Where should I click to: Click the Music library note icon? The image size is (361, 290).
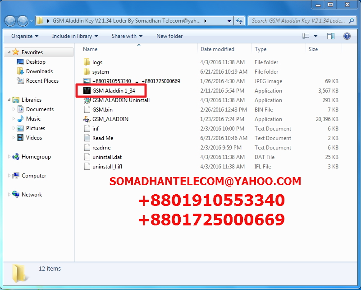[x=20, y=118]
